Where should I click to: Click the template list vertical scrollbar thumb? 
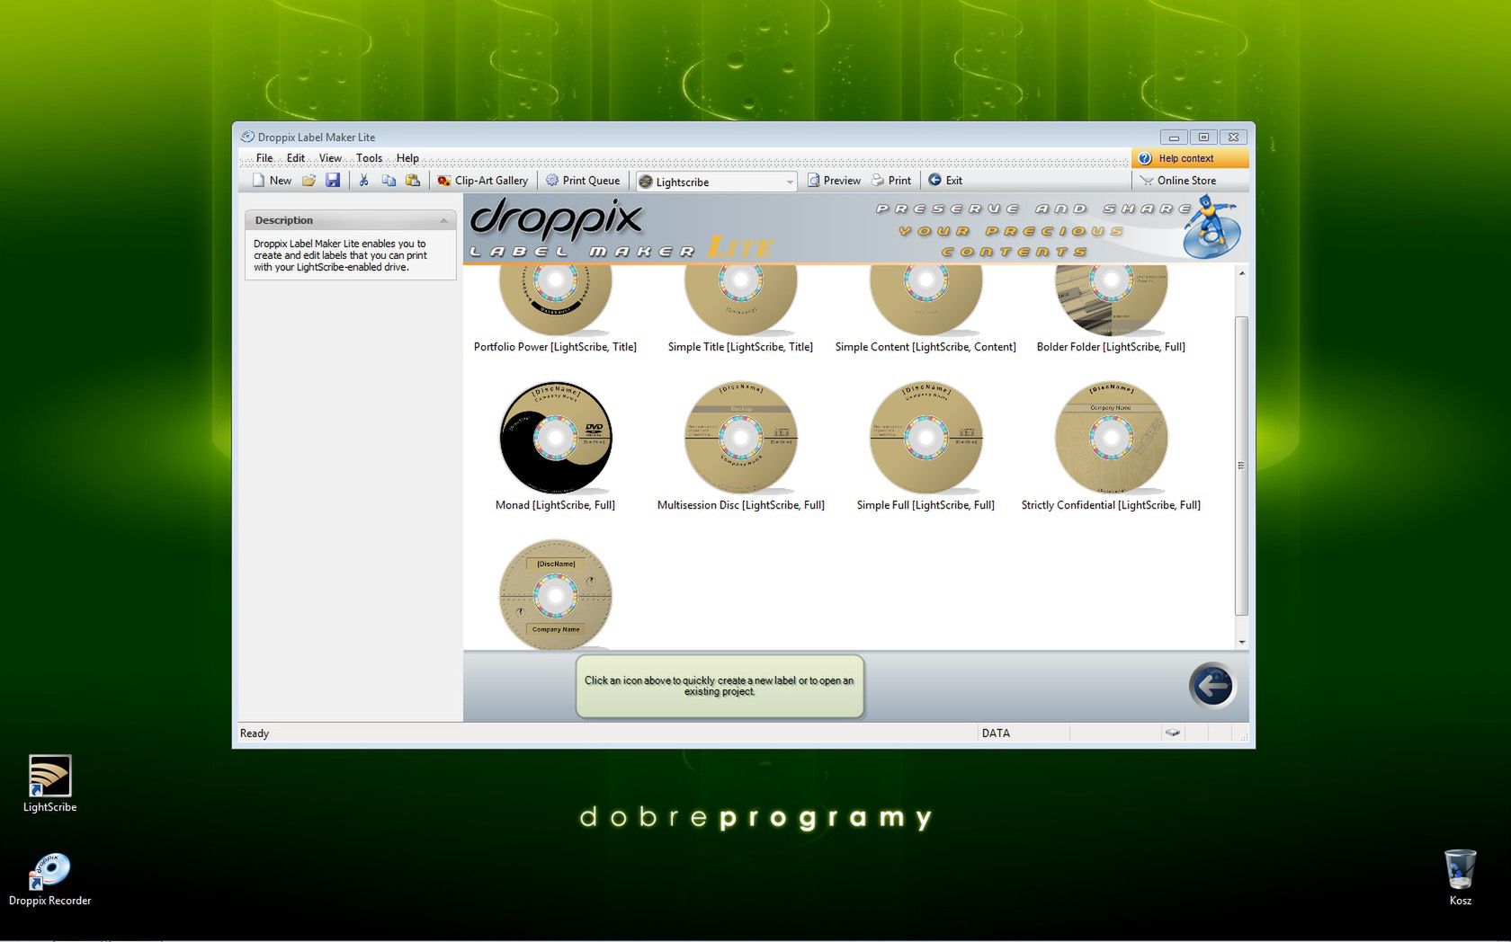tap(1242, 466)
